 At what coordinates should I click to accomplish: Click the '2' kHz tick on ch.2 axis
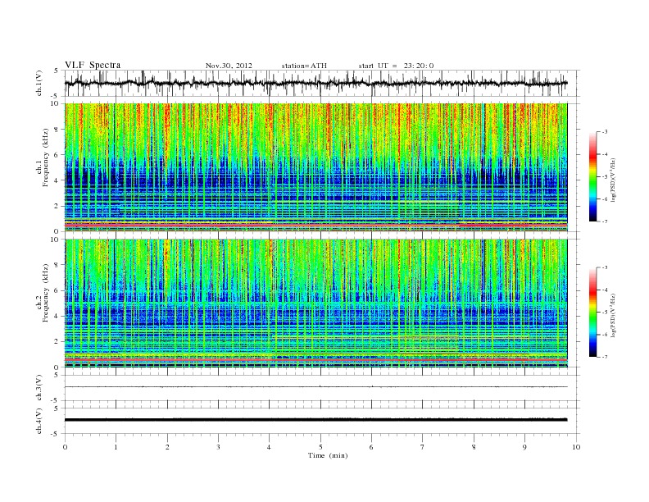[x=57, y=342]
